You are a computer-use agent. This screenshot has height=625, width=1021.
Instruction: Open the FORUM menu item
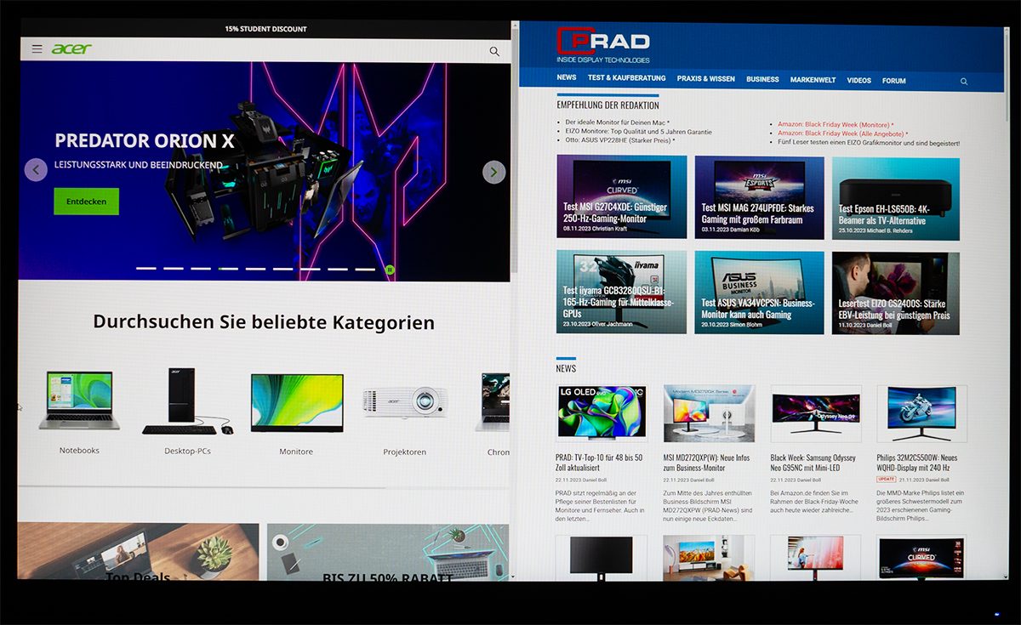click(x=893, y=81)
